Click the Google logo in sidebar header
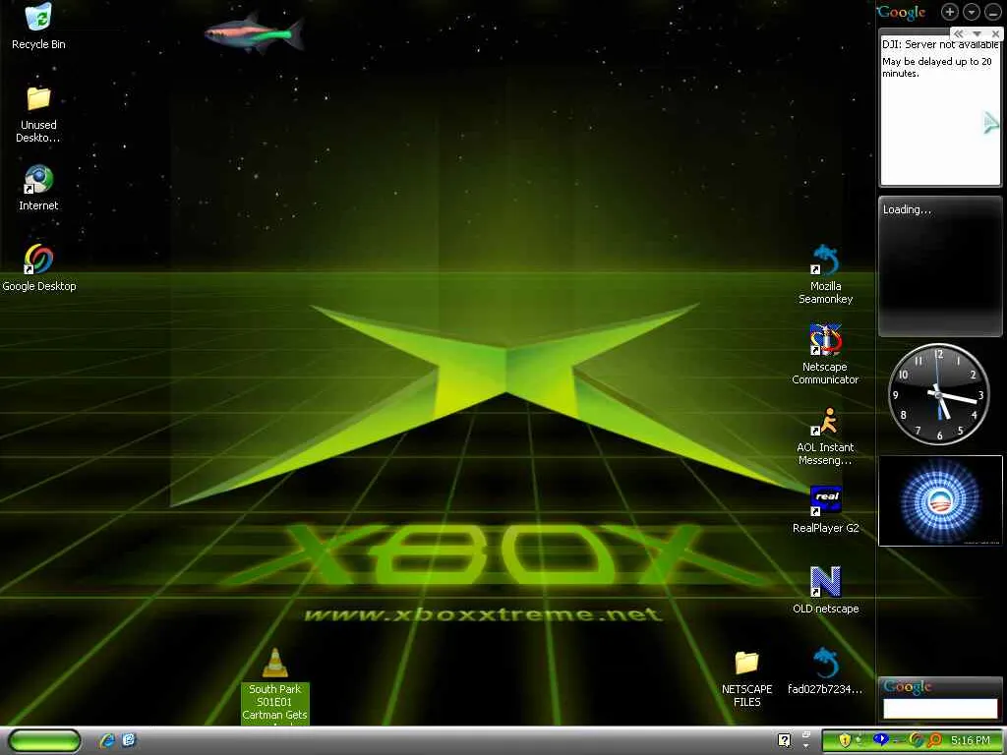 click(902, 12)
